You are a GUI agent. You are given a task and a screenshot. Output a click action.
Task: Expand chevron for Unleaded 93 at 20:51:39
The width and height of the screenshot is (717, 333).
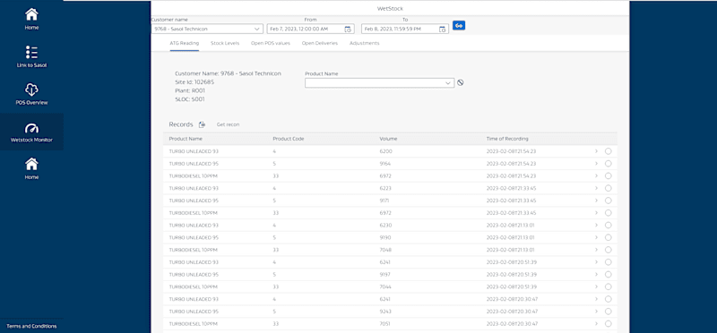pyautogui.click(x=596, y=262)
